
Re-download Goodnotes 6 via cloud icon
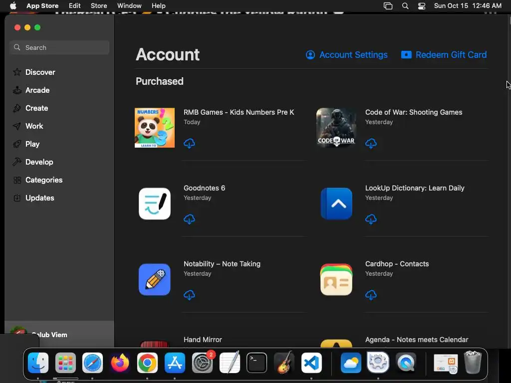point(189,219)
